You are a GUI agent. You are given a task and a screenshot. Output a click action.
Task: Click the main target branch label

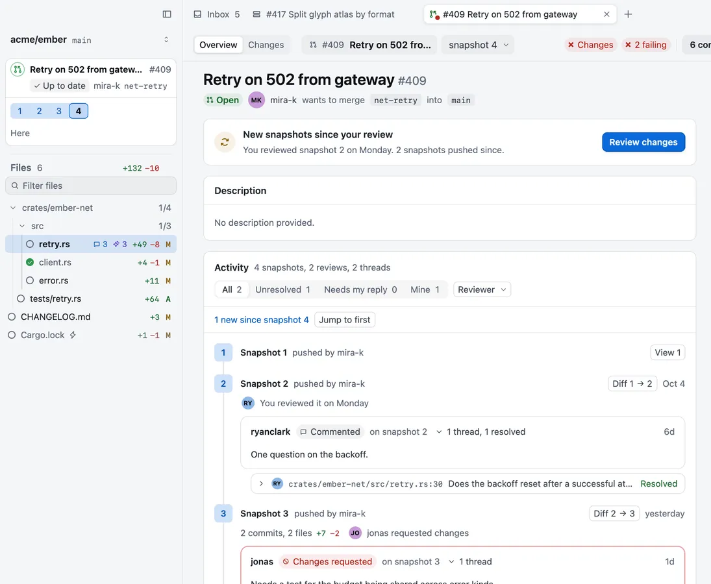coord(461,100)
